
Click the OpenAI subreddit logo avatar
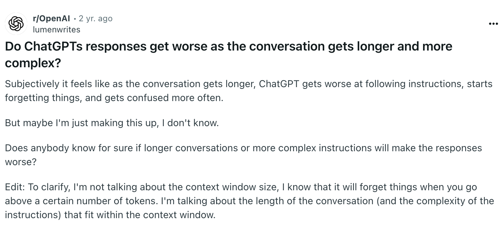point(16,24)
